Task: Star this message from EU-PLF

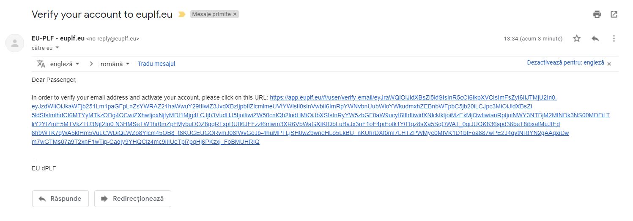Action: tap(577, 38)
